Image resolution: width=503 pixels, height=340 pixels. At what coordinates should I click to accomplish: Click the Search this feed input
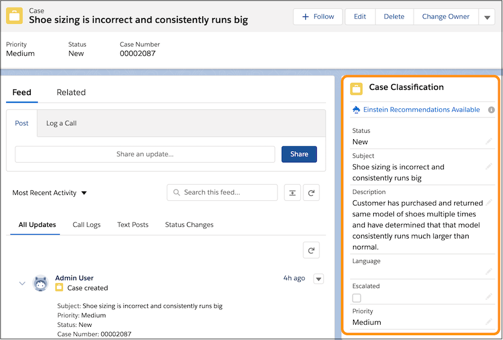click(227, 192)
